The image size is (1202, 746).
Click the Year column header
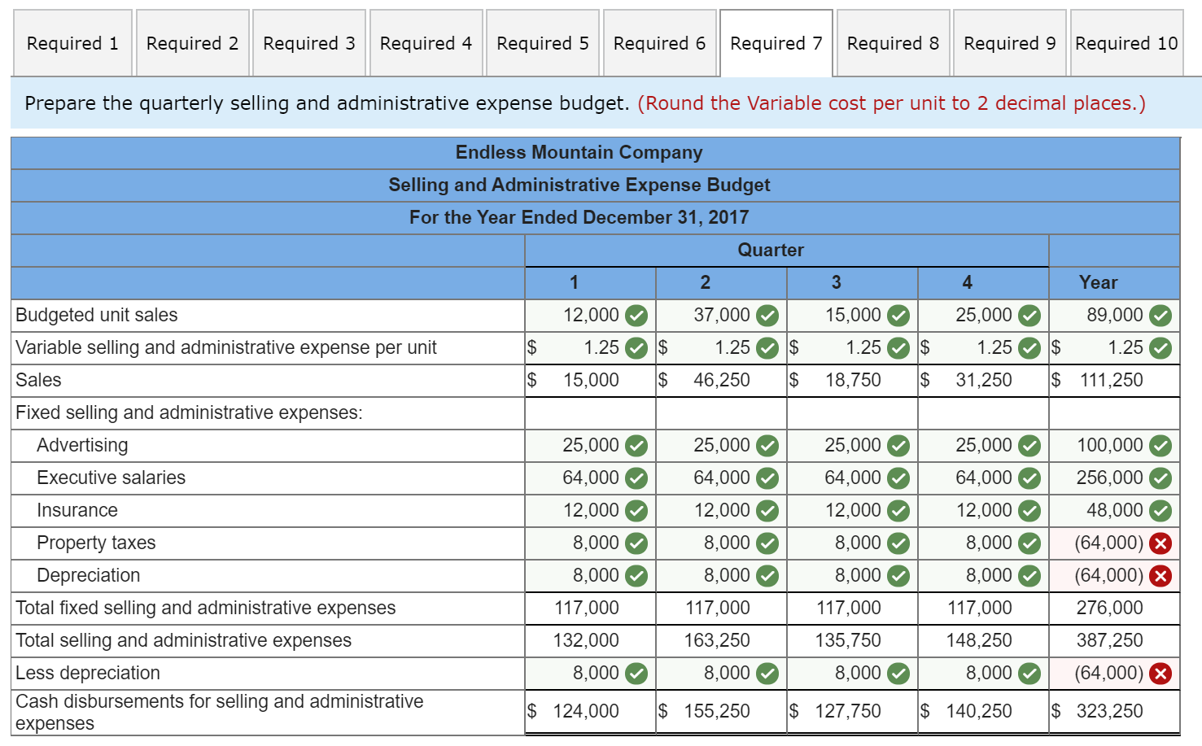(x=1098, y=282)
